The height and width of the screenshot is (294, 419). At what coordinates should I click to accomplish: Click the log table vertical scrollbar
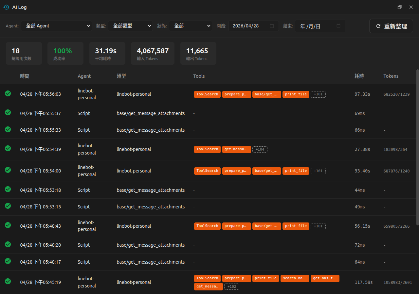point(417,147)
